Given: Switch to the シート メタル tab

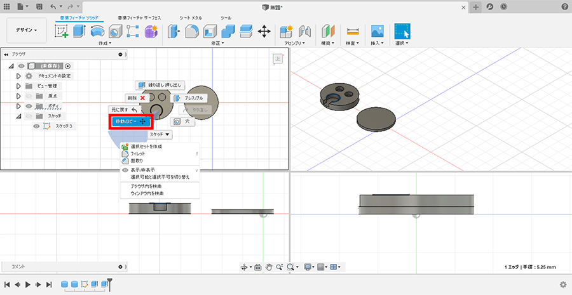Looking at the screenshot, I should pyautogui.click(x=191, y=17).
